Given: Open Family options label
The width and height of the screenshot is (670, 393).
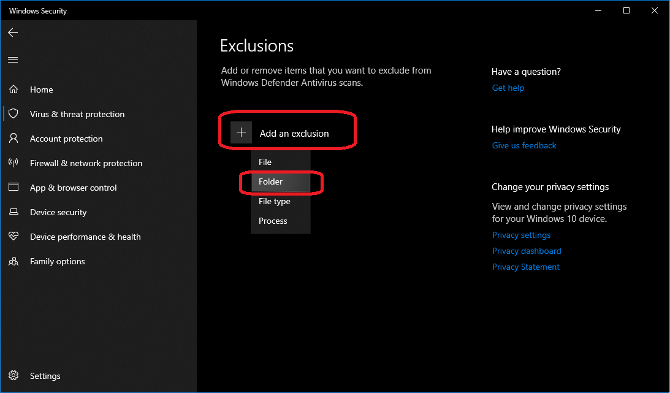Looking at the screenshot, I should point(57,261).
